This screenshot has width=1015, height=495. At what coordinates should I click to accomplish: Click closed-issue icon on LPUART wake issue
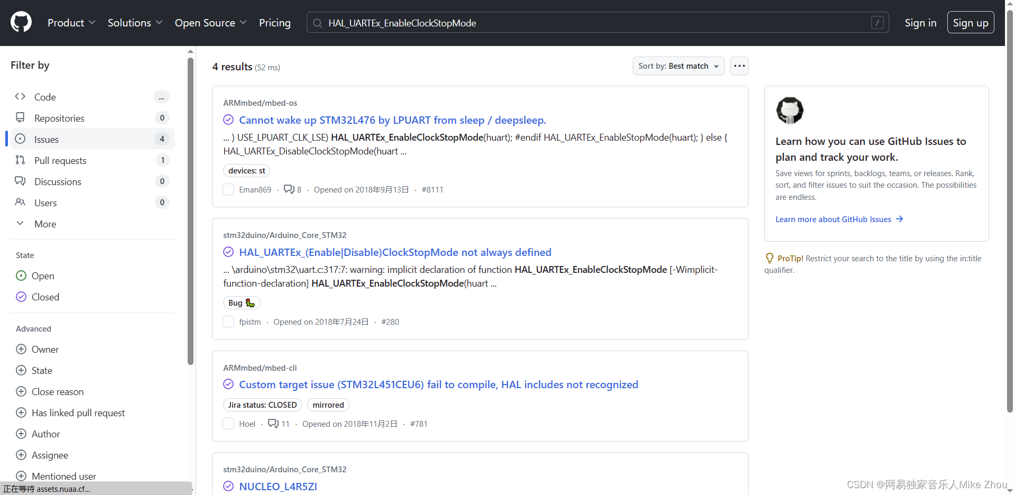[x=228, y=120]
